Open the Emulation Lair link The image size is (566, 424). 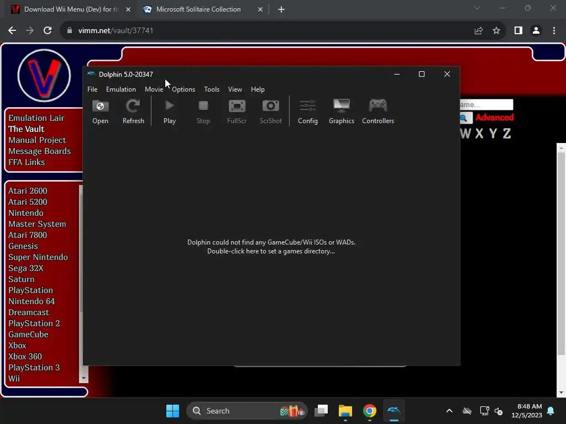[36, 118]
